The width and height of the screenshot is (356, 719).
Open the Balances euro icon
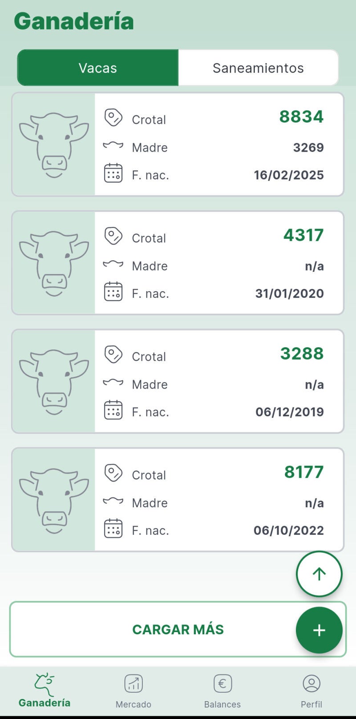pyautogui.click(x=222, y=683)
